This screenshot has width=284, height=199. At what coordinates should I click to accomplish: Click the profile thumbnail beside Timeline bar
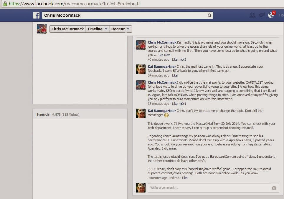pyautogui.click(x=42, y=29)
